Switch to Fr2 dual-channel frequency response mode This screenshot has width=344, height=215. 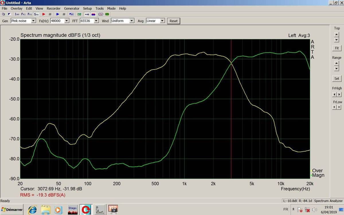(24, 14)
